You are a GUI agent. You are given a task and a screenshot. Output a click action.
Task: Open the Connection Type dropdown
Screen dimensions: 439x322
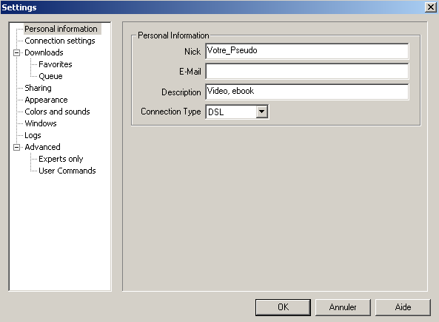tap(262, 112)
